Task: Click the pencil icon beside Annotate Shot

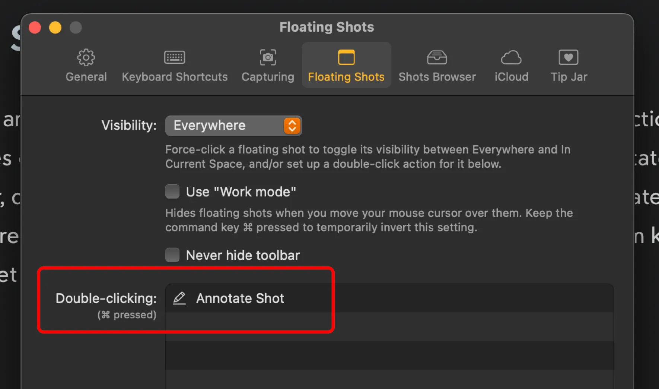Action: click(x=179, y=298)
